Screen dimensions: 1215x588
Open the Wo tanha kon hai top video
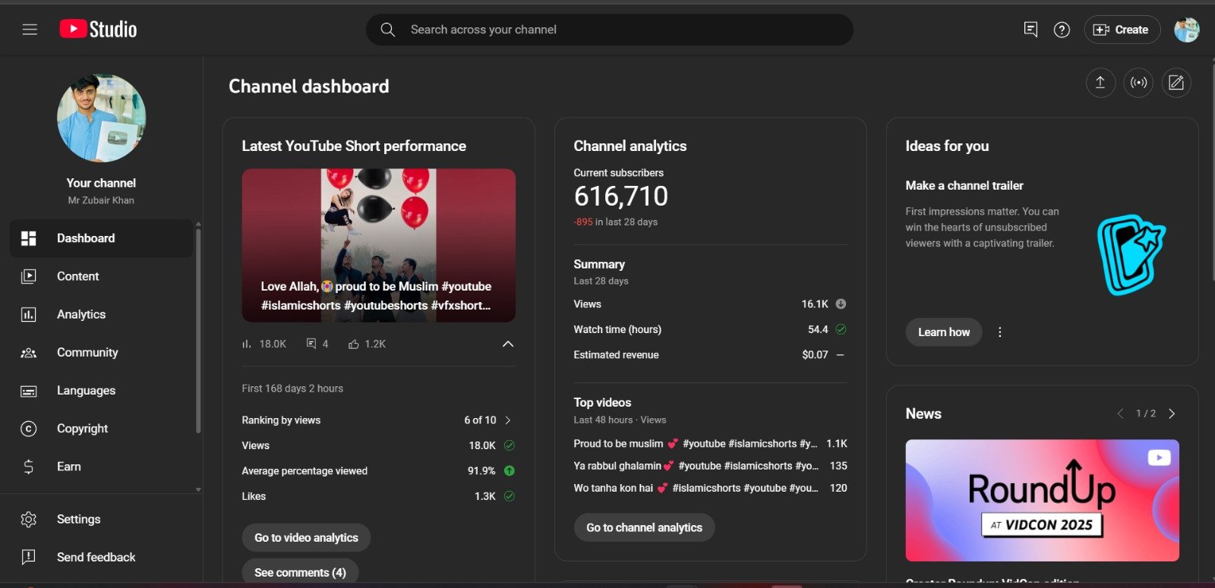(x=696, y=488)
